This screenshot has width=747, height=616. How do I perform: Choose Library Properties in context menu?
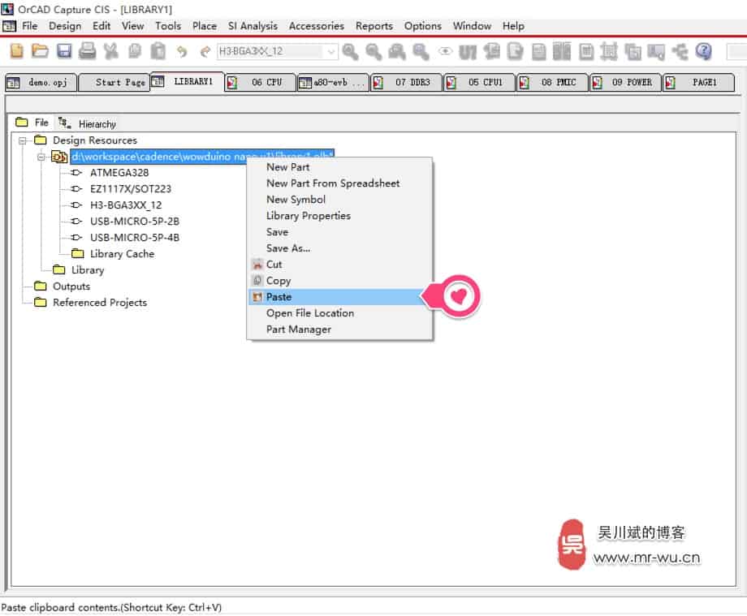[340, 216]
